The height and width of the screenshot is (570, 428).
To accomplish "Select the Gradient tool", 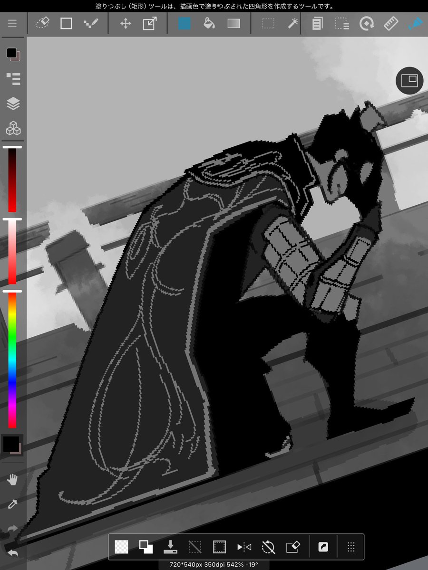I will [x=233, y=23].
